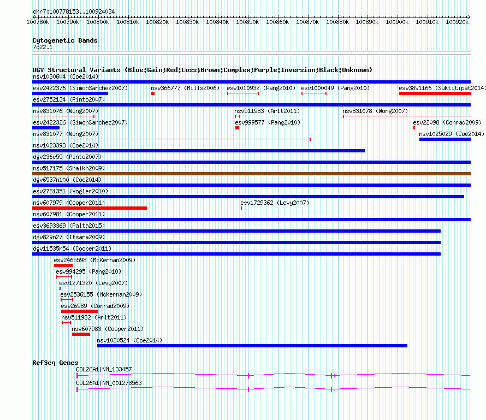
Task: Click the esv999577 (Pang2010) label
Action: (268, 122)
